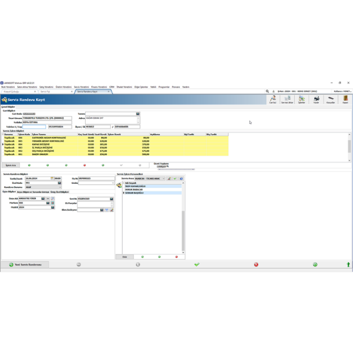Print using the Yazdır icon
This screenshot has width=353, height=353.
(317, 99)
